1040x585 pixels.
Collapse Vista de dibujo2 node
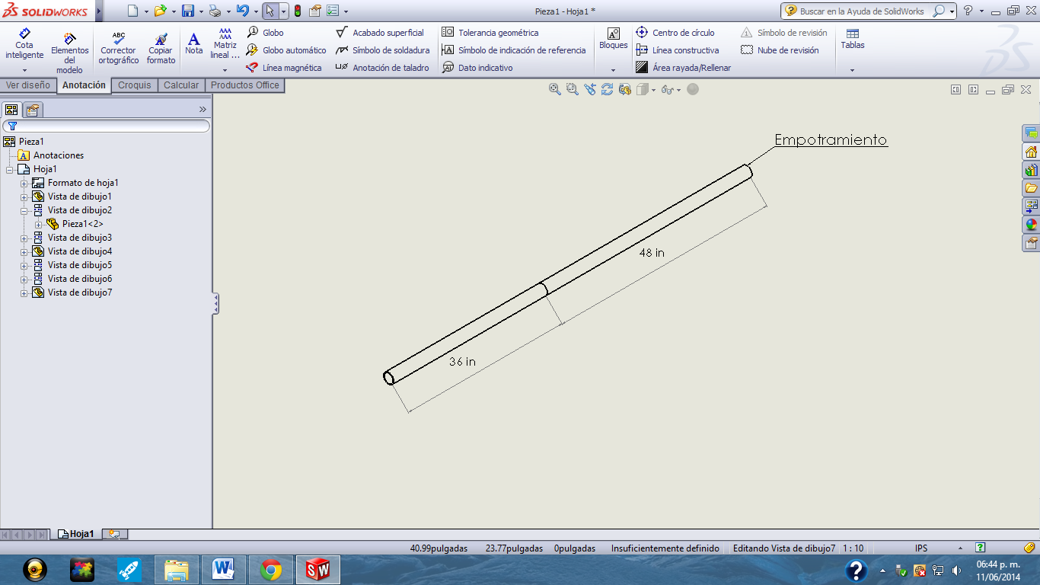24,210
